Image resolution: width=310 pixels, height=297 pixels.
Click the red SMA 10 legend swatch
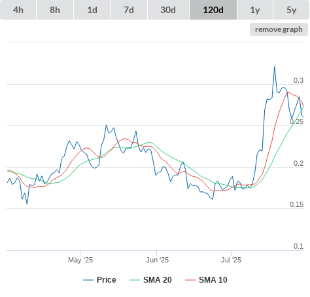(190, 280)
